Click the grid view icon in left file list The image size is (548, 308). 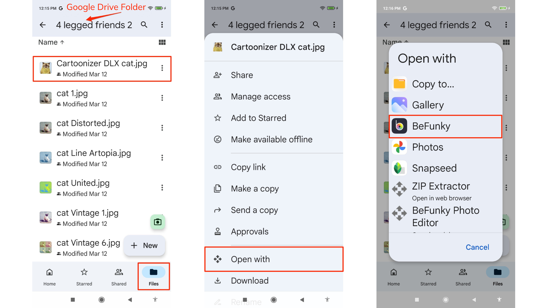(162, 42)
